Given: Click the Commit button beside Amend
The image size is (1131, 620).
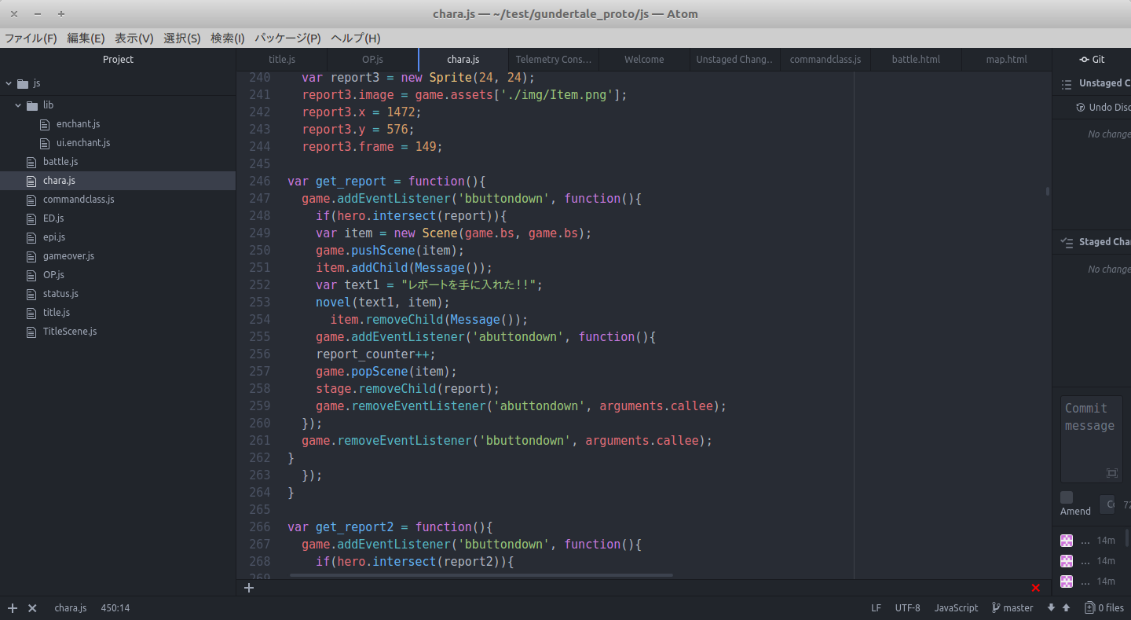Looking at the screenshot, I should (x=1107, y=504).
